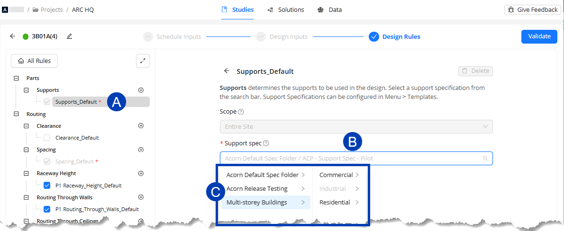Switch to the Data tab
The width and height of the screenshot is (564, 231).
[x=330, y=9]
